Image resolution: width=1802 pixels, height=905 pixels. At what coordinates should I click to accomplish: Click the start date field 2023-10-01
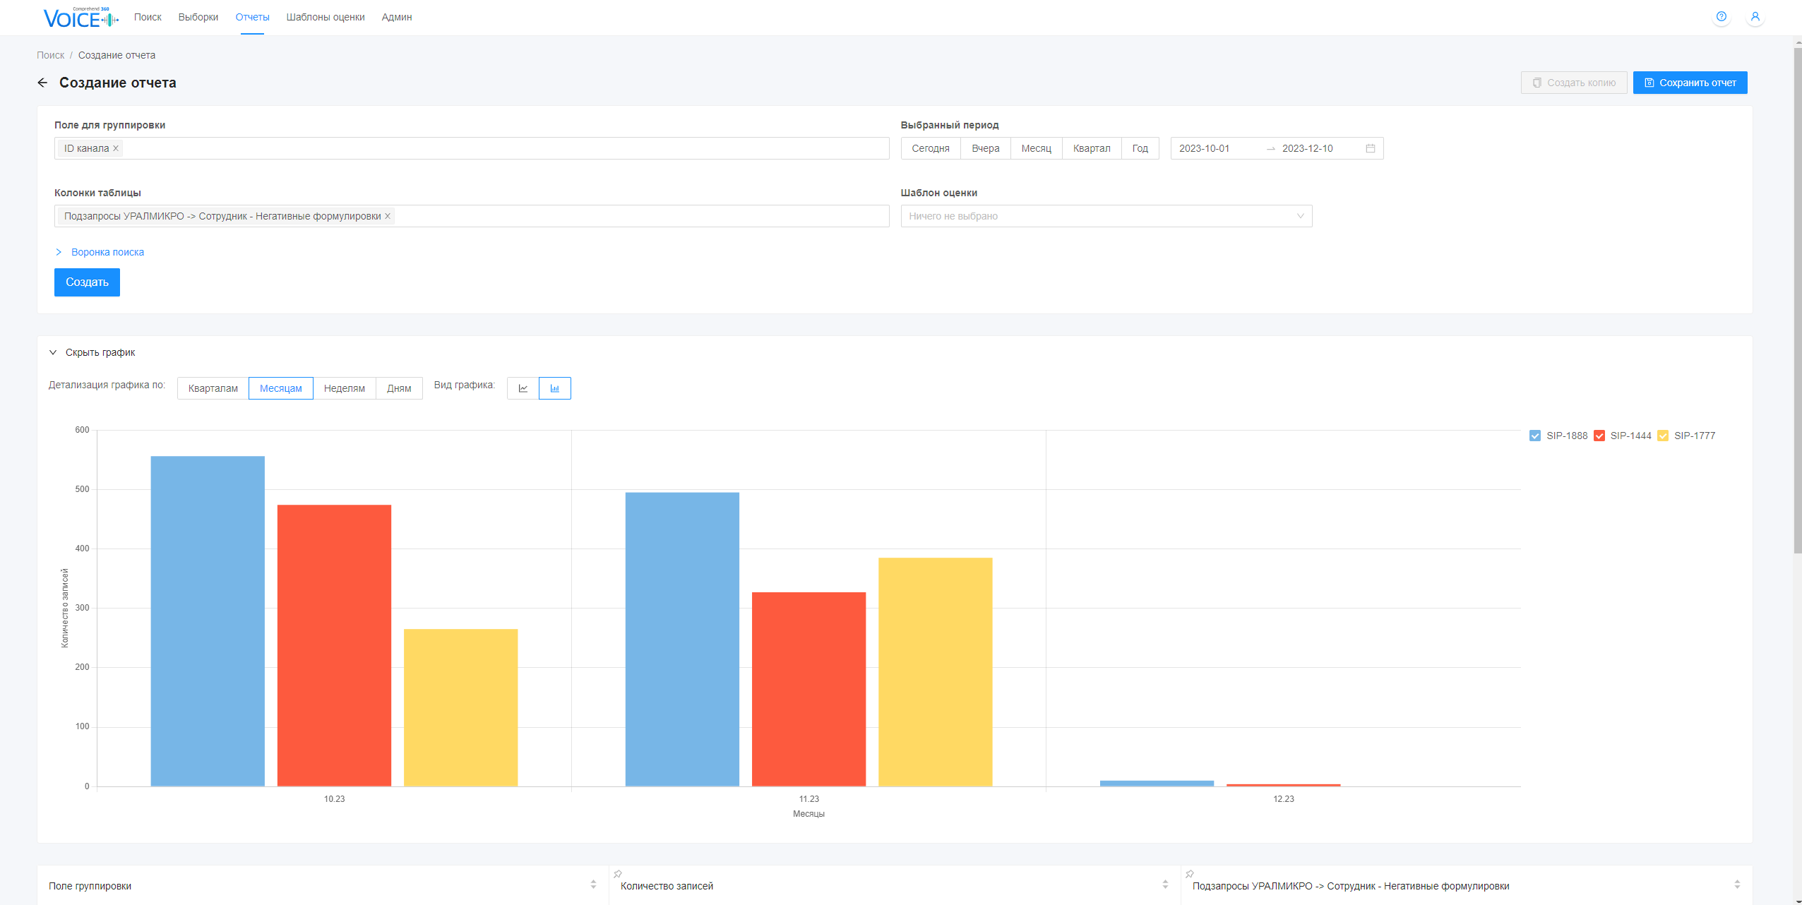pyautogui.click(x=1204, y=148)
